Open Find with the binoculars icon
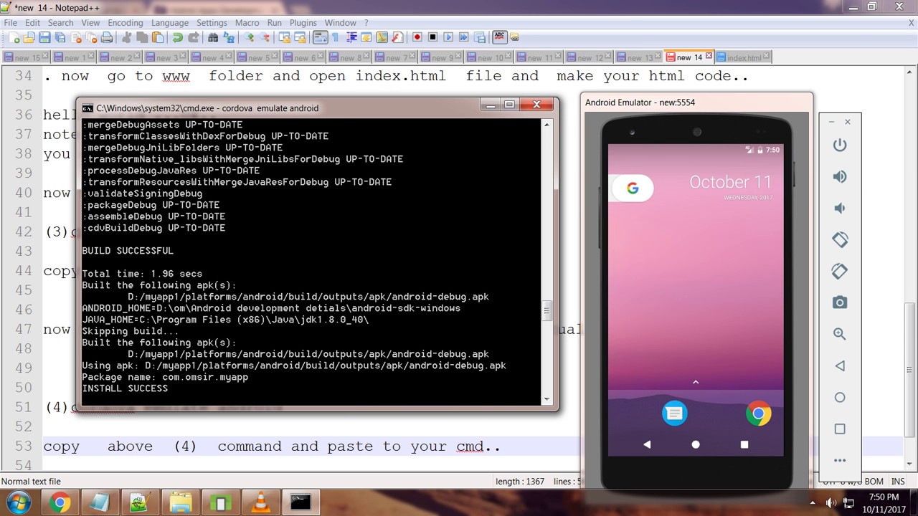Screen dimensions: 918x516 point(213,37)
